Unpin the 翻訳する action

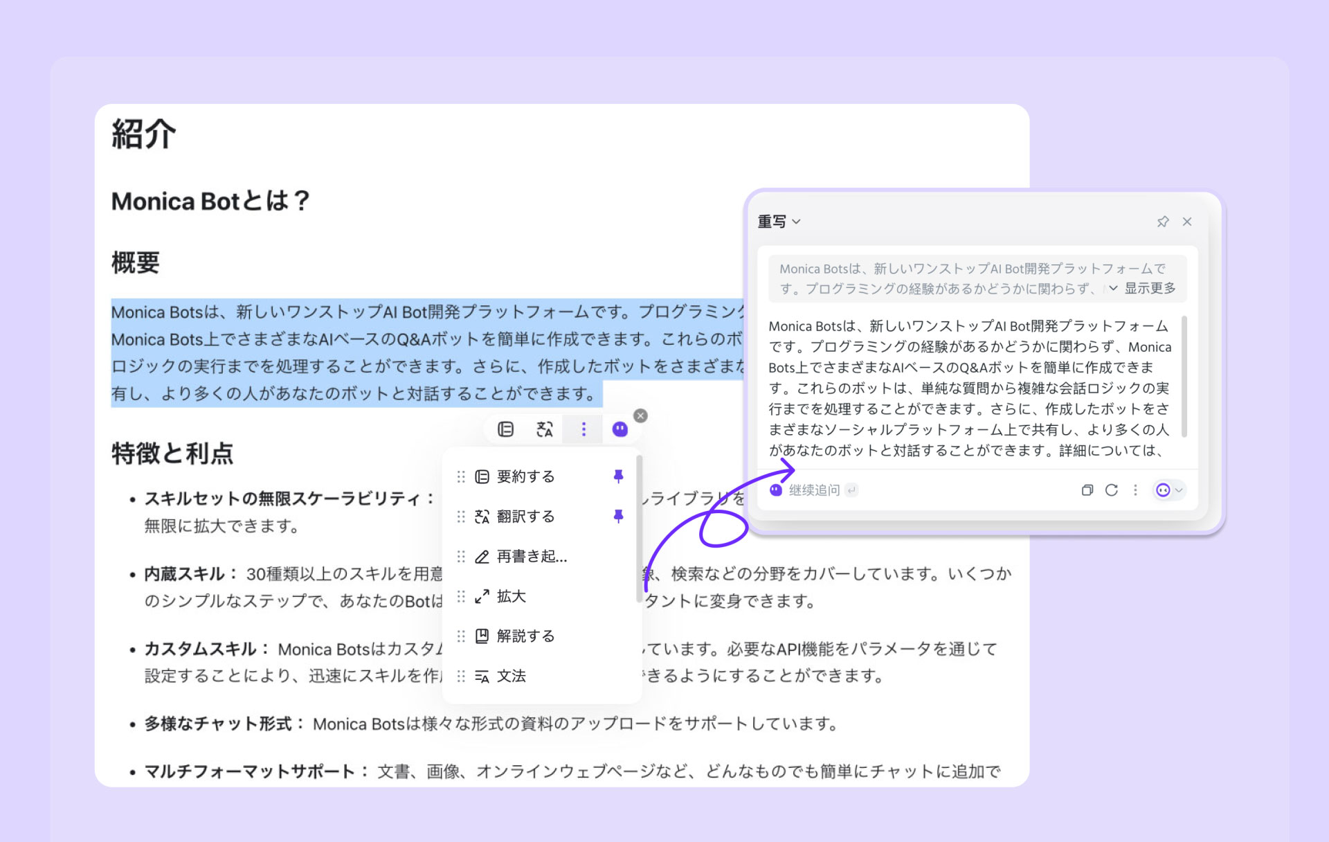coord(619,517)
